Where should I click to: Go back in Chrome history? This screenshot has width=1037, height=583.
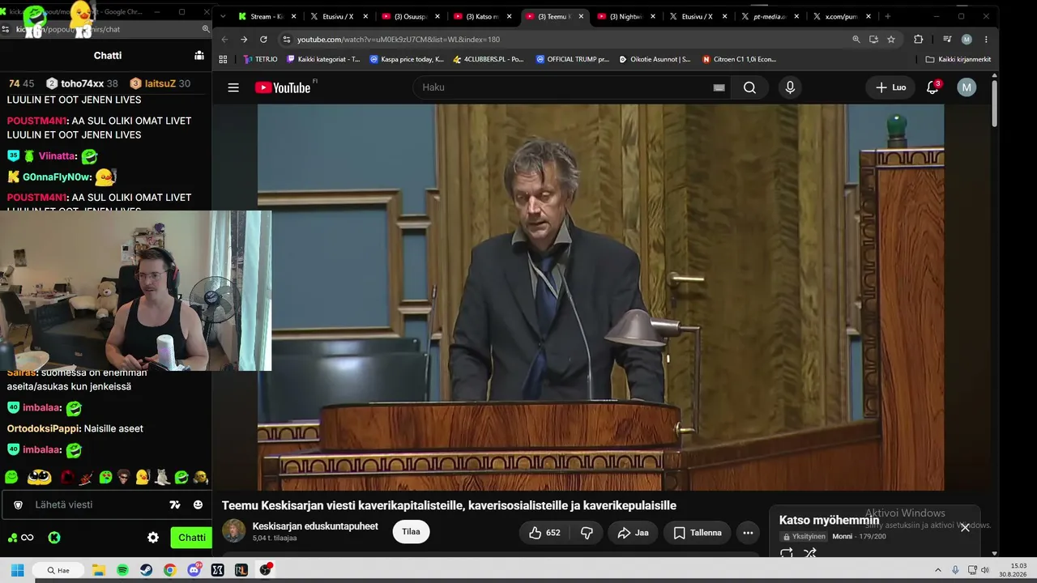click(224, 39)
